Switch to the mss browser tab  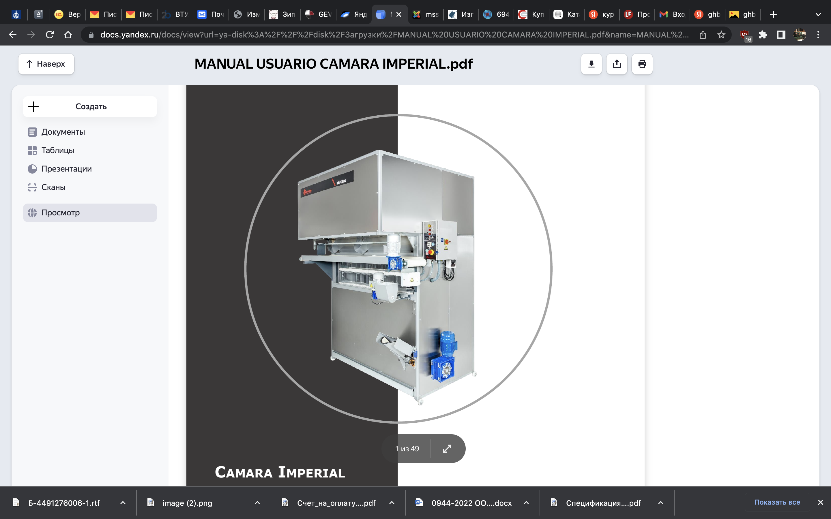(x=426, y=14)
